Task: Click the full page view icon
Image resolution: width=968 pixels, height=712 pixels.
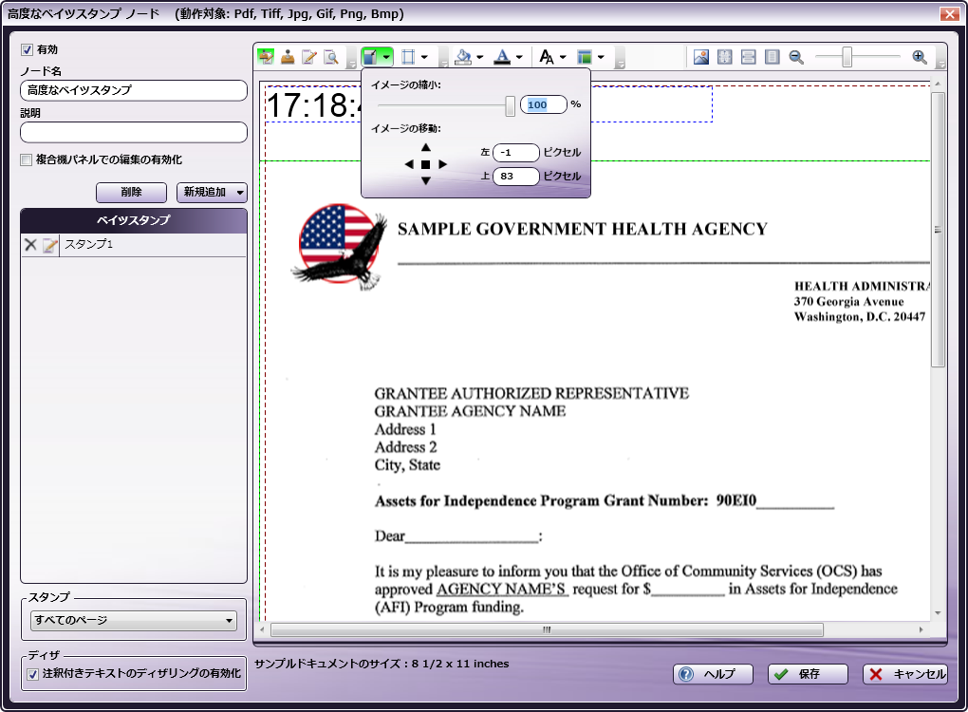Action: click(772, 57)
